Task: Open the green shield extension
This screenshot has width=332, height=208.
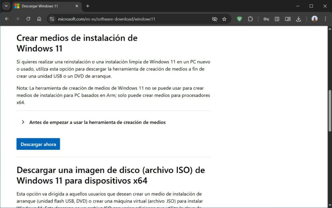Action: (x=239, y=19)
